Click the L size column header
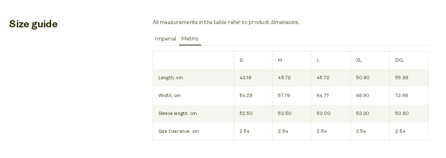 [318, 60]
